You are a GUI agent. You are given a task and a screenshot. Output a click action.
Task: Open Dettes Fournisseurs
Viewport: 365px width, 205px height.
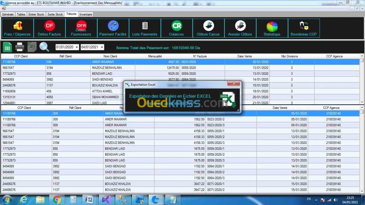81,28
